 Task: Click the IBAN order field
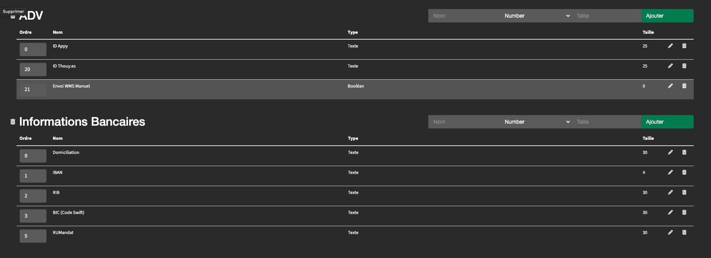(33, 176)
